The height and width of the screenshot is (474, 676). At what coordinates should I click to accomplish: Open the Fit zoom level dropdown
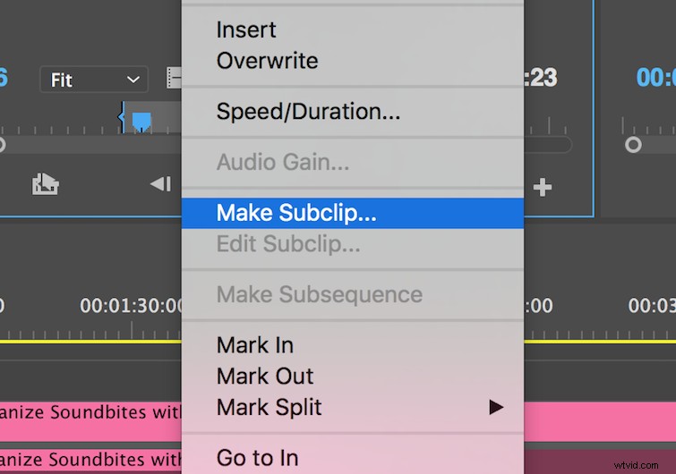pos(94,80)
